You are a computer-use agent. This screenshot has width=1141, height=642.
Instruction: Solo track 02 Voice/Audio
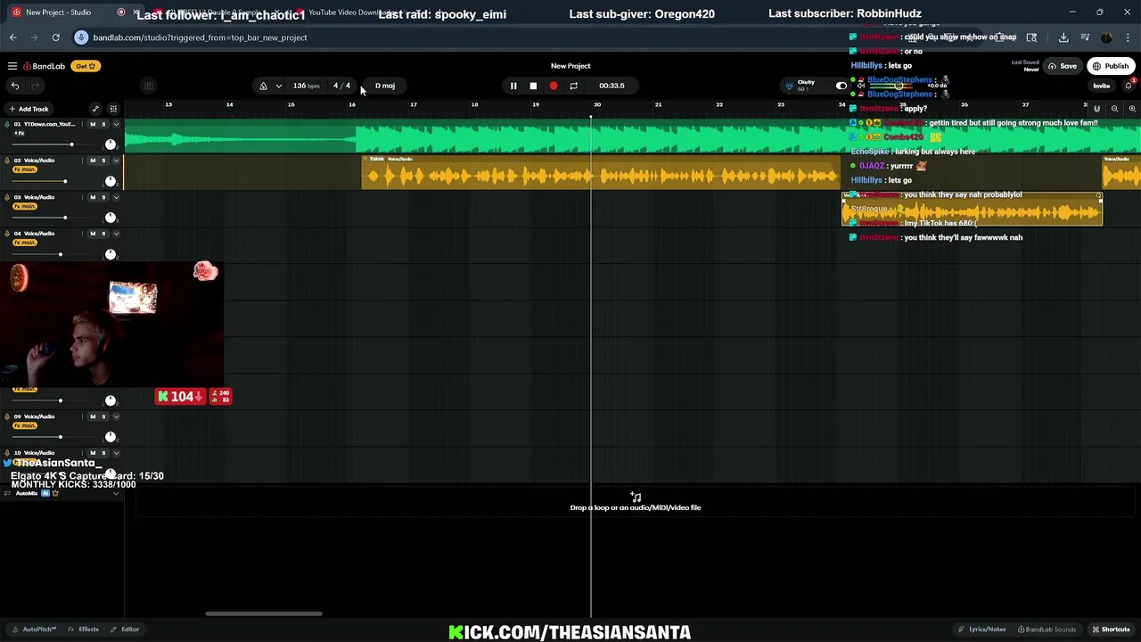(103, 160)
